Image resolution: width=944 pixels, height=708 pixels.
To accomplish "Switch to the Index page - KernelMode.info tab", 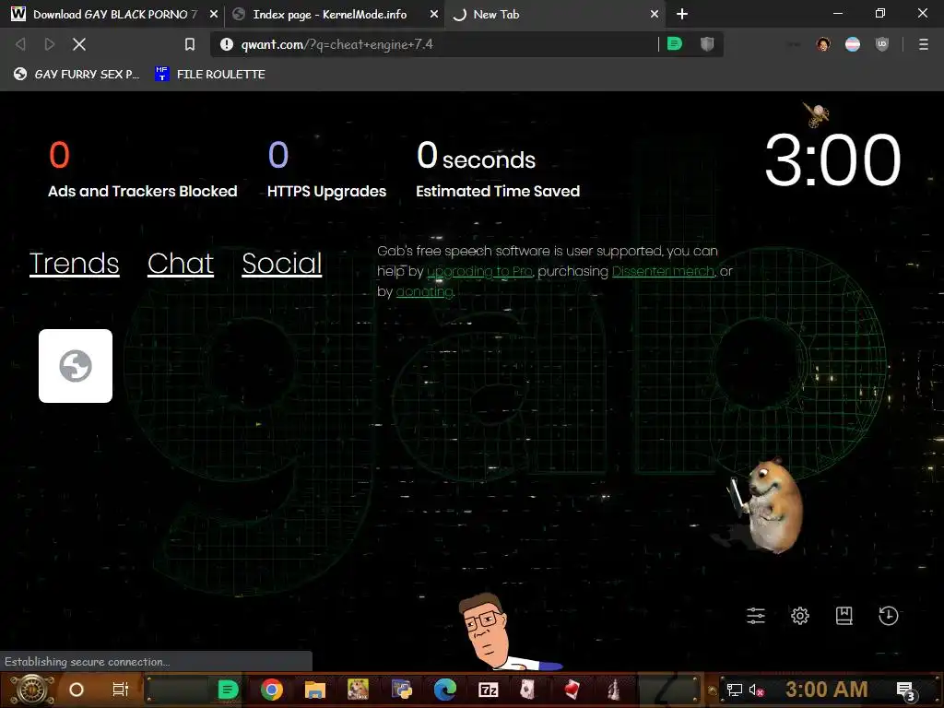I will tap(334, 14).
